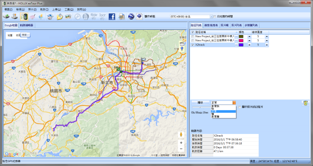Viewport: 313px width, 166px height.
Task: Click the compass-and-photos toolbar icon
Action: pos(50,16)
